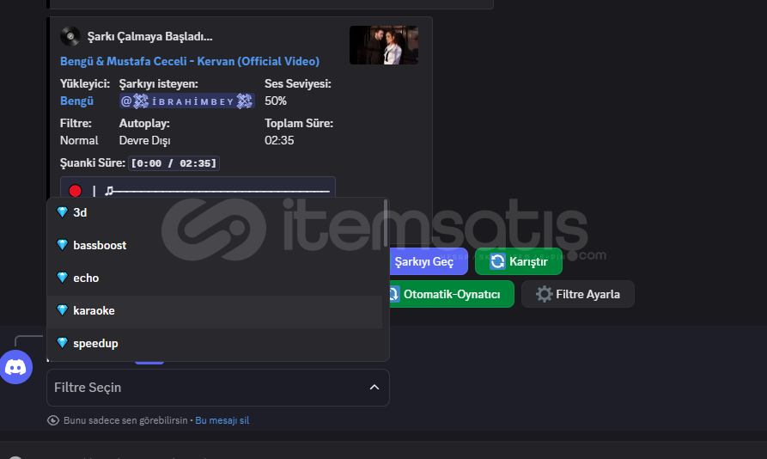This screenshot has width=767, height=459.
Task: Click the 02:35 total duration value
Action: (x=279, y=140)
